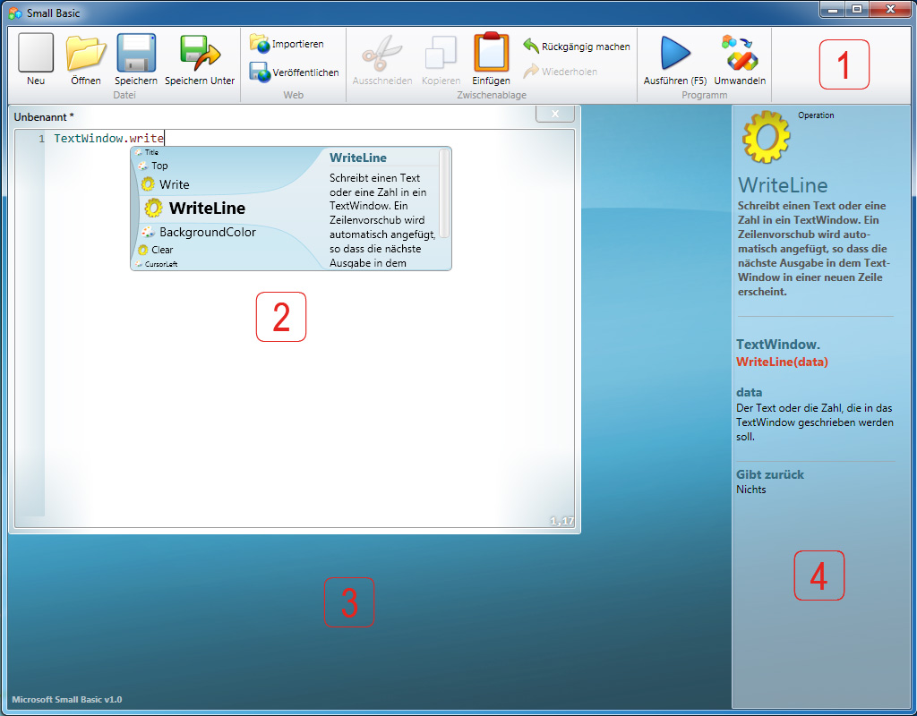
Task: Select WriteLine in the IntelliSense list
Action: 206,209
